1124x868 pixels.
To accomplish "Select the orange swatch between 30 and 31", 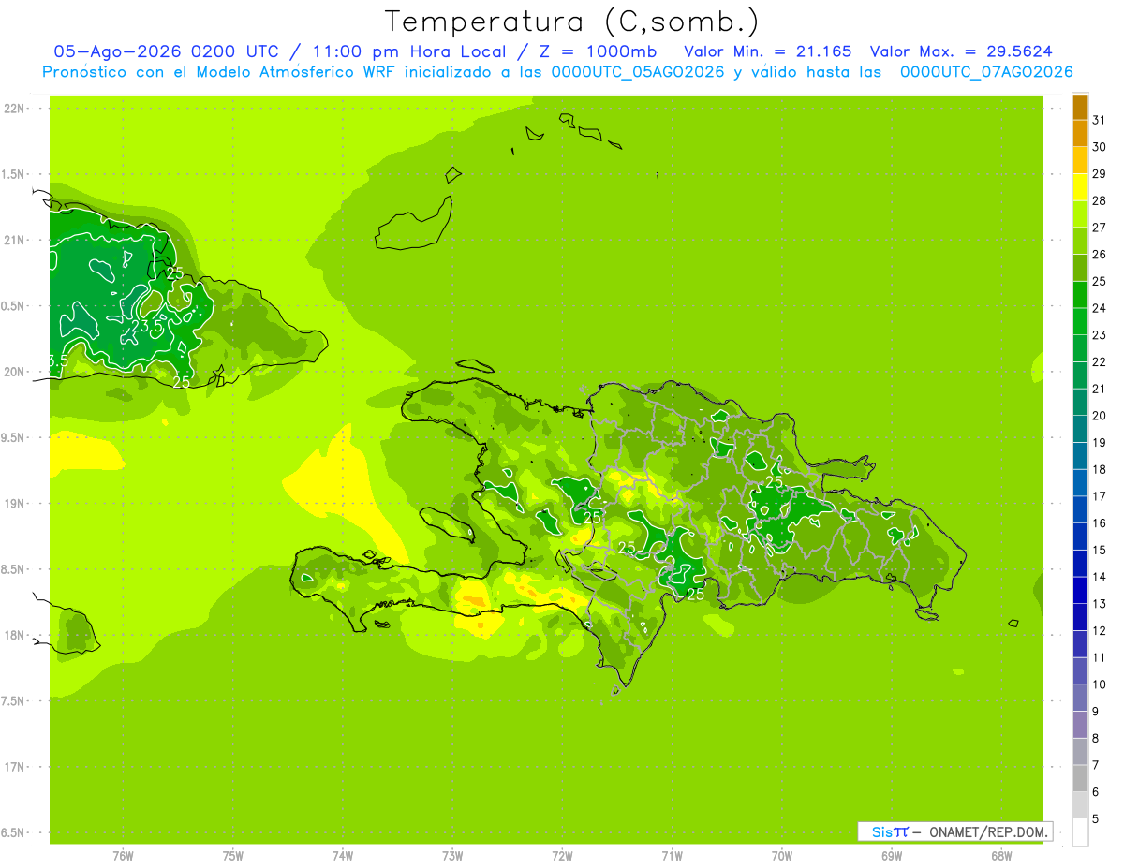I will 1080,134.
